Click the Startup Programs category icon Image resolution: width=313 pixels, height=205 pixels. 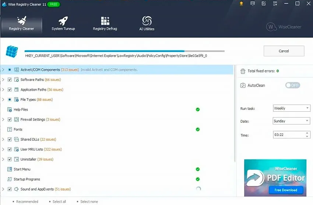click(10, 179)
